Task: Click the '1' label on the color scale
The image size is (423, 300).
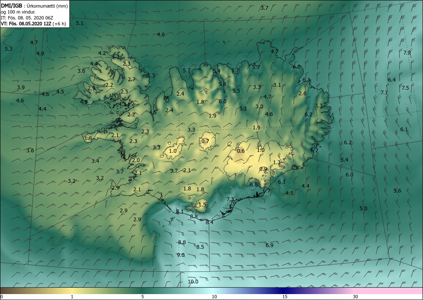Action: [x=72, y=297]
